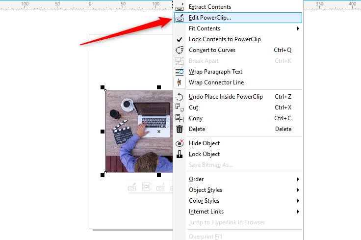Click the Ctrl+Z shortcut text
This screenshot has height=240, width=361.
tap(283, 97)
